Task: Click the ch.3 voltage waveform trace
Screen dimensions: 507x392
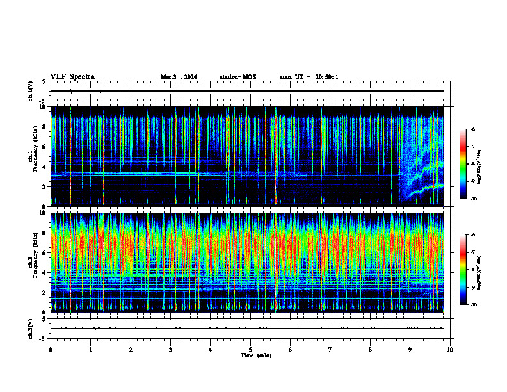Action: click(246, 329)
